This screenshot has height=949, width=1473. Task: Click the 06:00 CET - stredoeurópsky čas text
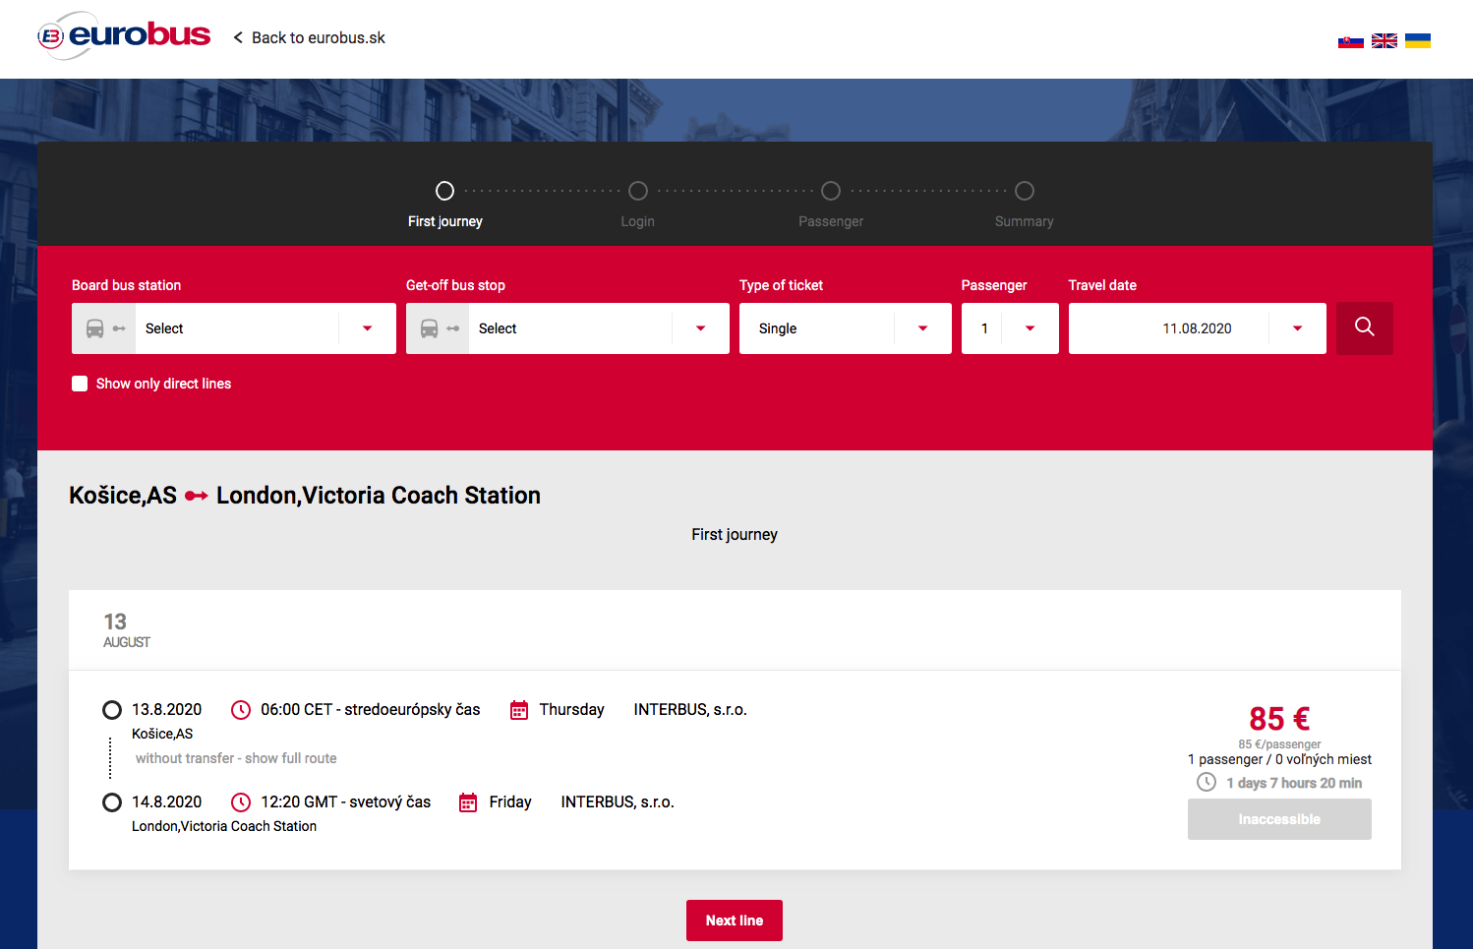tap(371, 710)
